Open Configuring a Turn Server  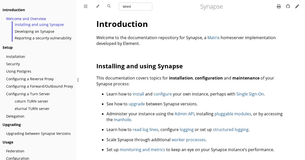coord(28,94)
